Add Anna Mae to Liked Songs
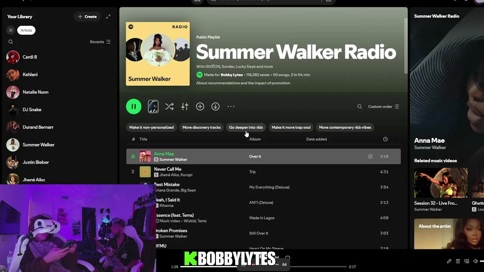 (x=370, y=156)
